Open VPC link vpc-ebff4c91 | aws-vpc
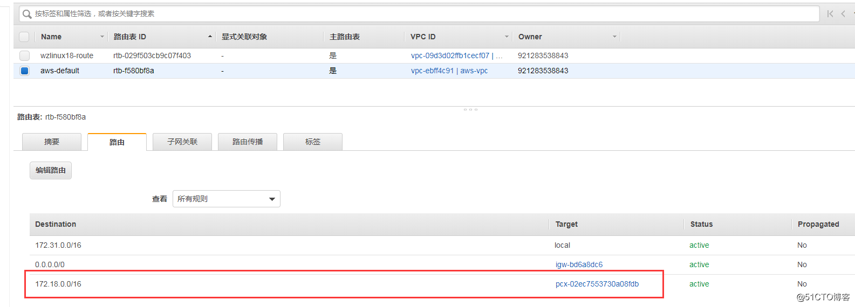The height and width of the screenshot is (307, 855). tap(449, 71)
